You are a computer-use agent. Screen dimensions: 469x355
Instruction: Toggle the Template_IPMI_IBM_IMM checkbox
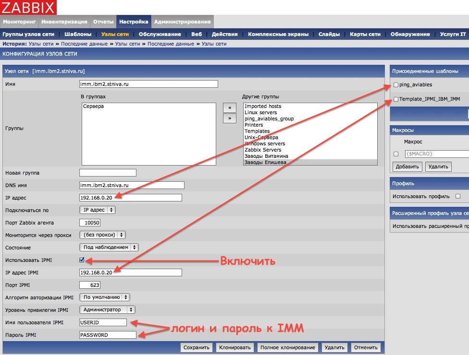pos(396,99)
